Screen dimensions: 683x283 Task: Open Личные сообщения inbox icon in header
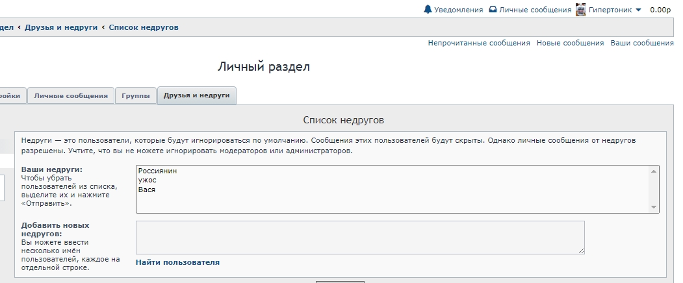pyautogui.click(x=493, y=10)
